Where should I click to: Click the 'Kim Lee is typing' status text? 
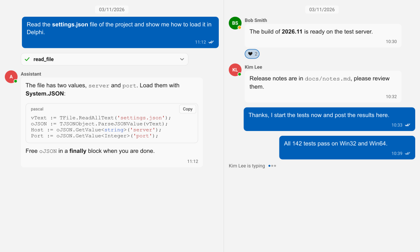(247, 166)
